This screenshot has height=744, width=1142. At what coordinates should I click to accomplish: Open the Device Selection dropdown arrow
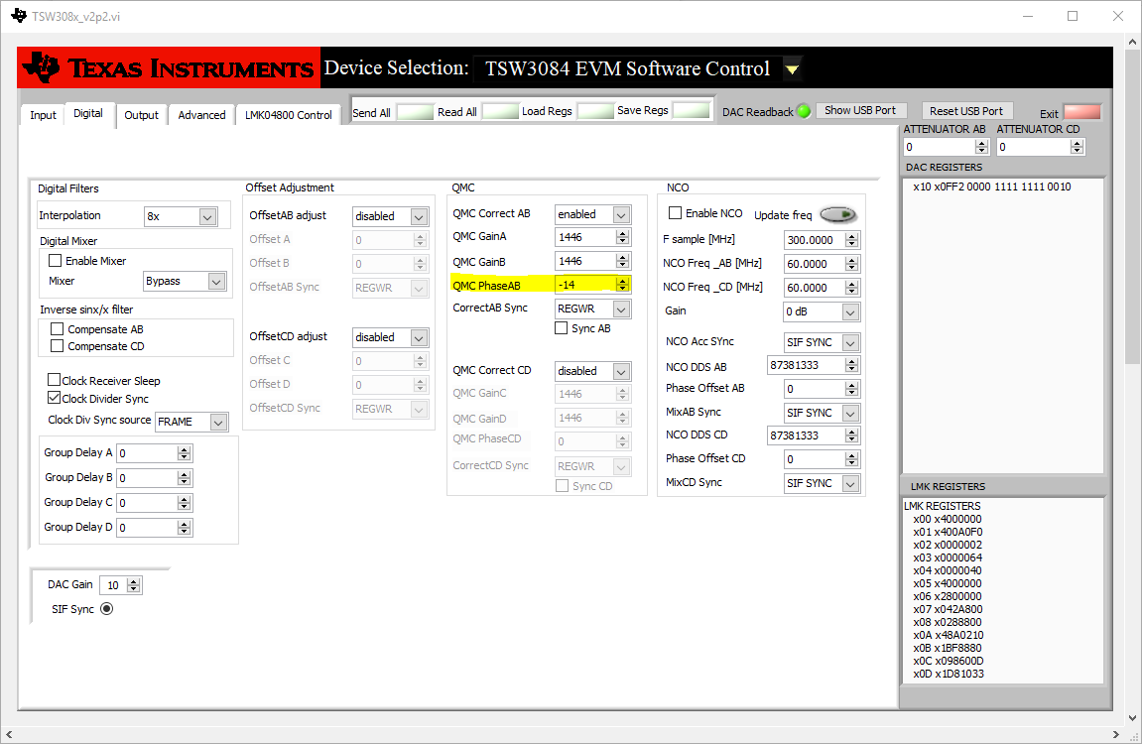[793, 69]
